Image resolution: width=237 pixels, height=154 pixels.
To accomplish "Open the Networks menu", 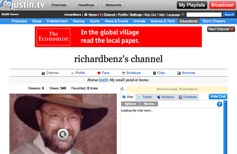I will click(x=113, y=5).
